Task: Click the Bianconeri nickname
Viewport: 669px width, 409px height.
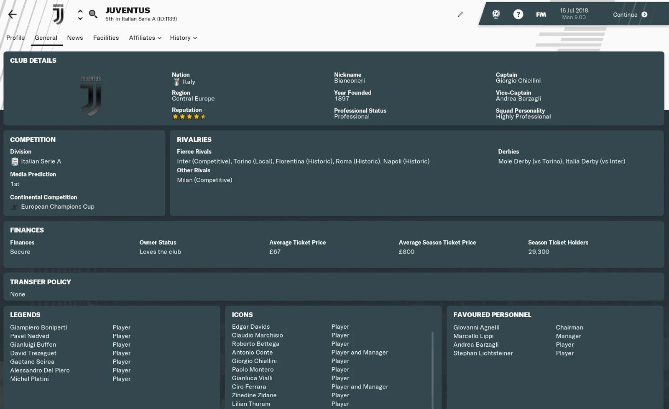Action: click(x=349, y=81)
